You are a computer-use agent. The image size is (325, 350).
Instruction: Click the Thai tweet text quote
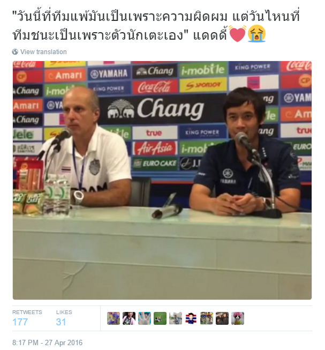[156, 25]
